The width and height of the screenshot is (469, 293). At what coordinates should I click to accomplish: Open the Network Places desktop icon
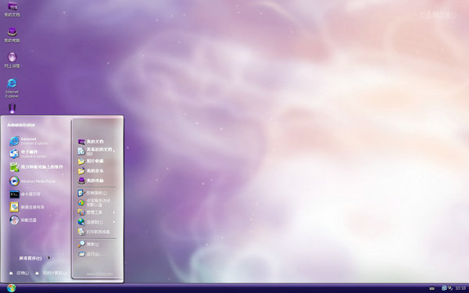click(12, 60)
